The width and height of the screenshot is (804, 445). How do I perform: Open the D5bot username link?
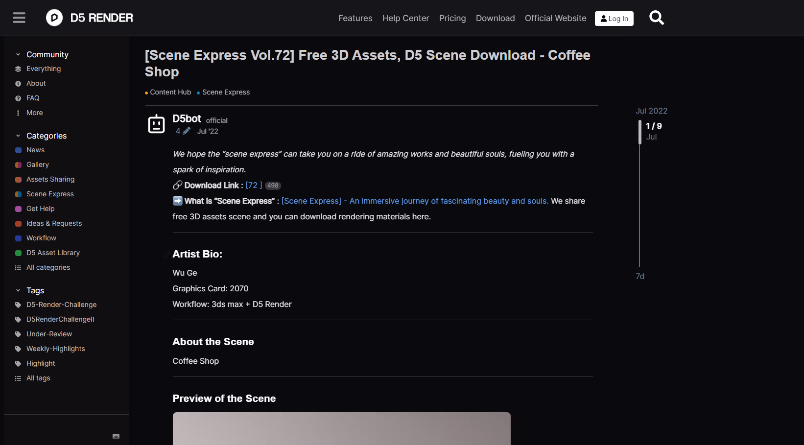(x=187, y=118)
